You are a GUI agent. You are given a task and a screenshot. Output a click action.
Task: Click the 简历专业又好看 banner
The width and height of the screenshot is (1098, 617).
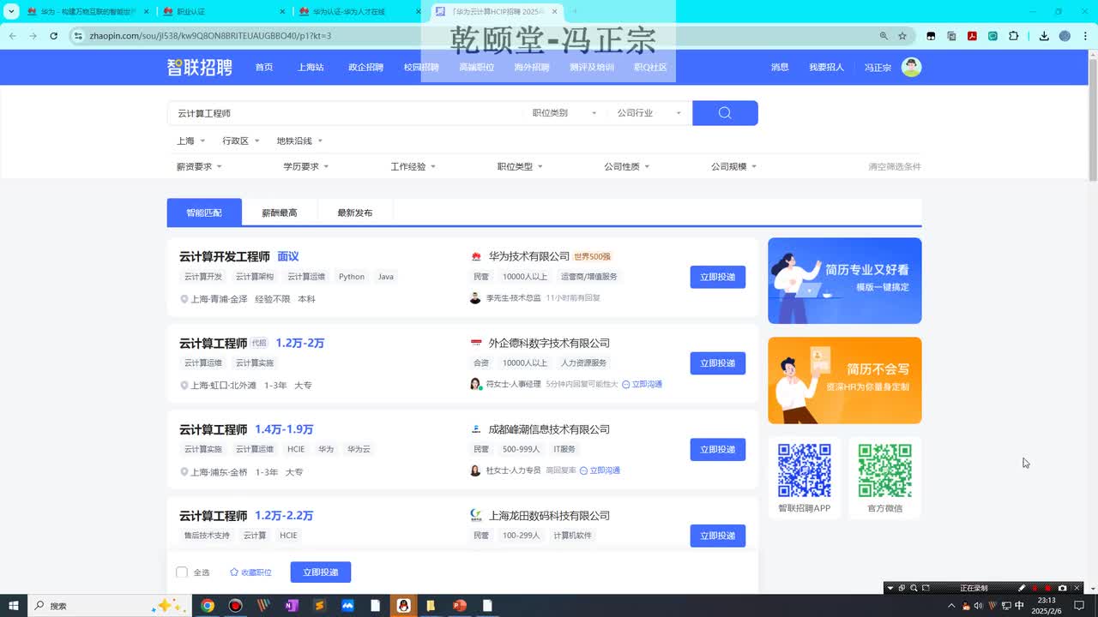point(845,280)
